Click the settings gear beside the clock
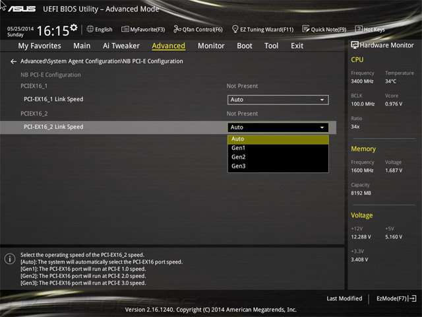The height and width of the screenshot is (317, 422). (x=74, y=28)
